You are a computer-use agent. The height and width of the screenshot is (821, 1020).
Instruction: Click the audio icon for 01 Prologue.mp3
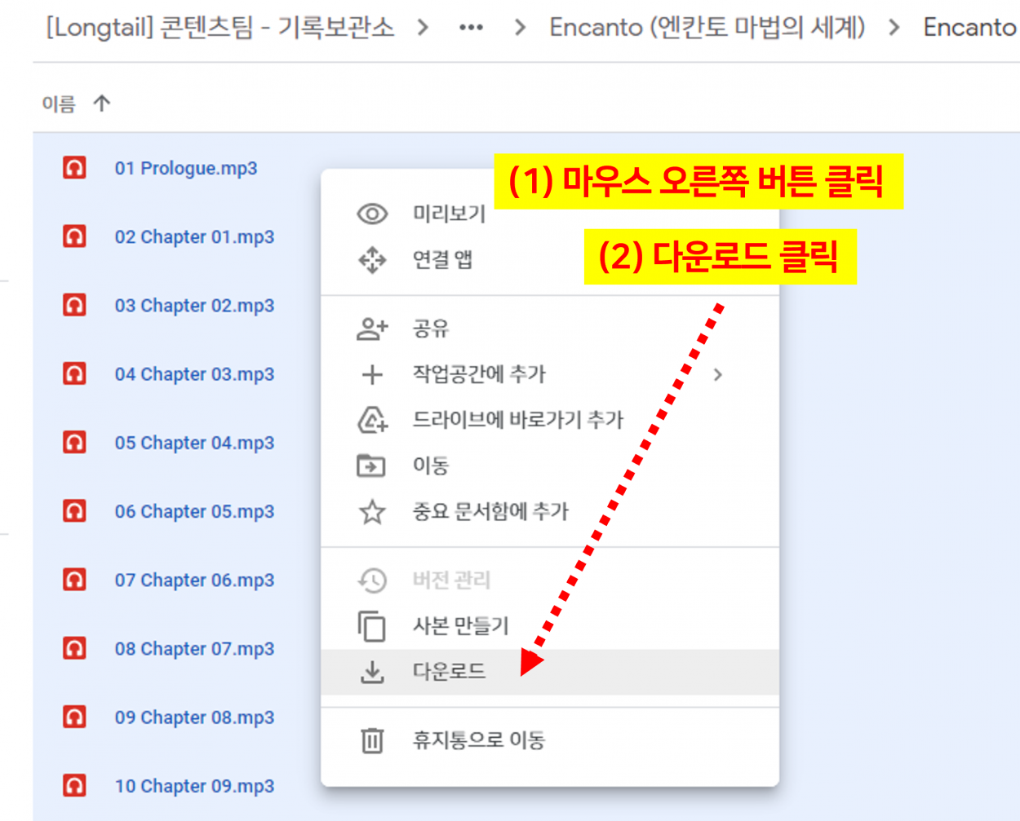tap(75, 168)
